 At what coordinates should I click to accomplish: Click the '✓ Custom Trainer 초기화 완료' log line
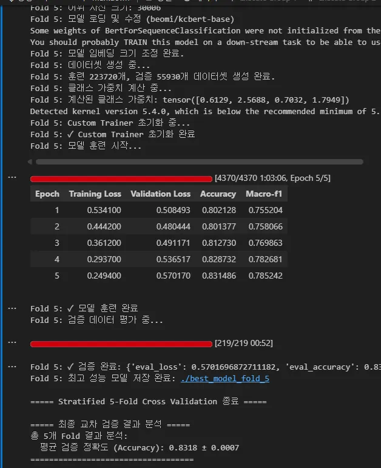pyautogui.click(x=113, y=134)
